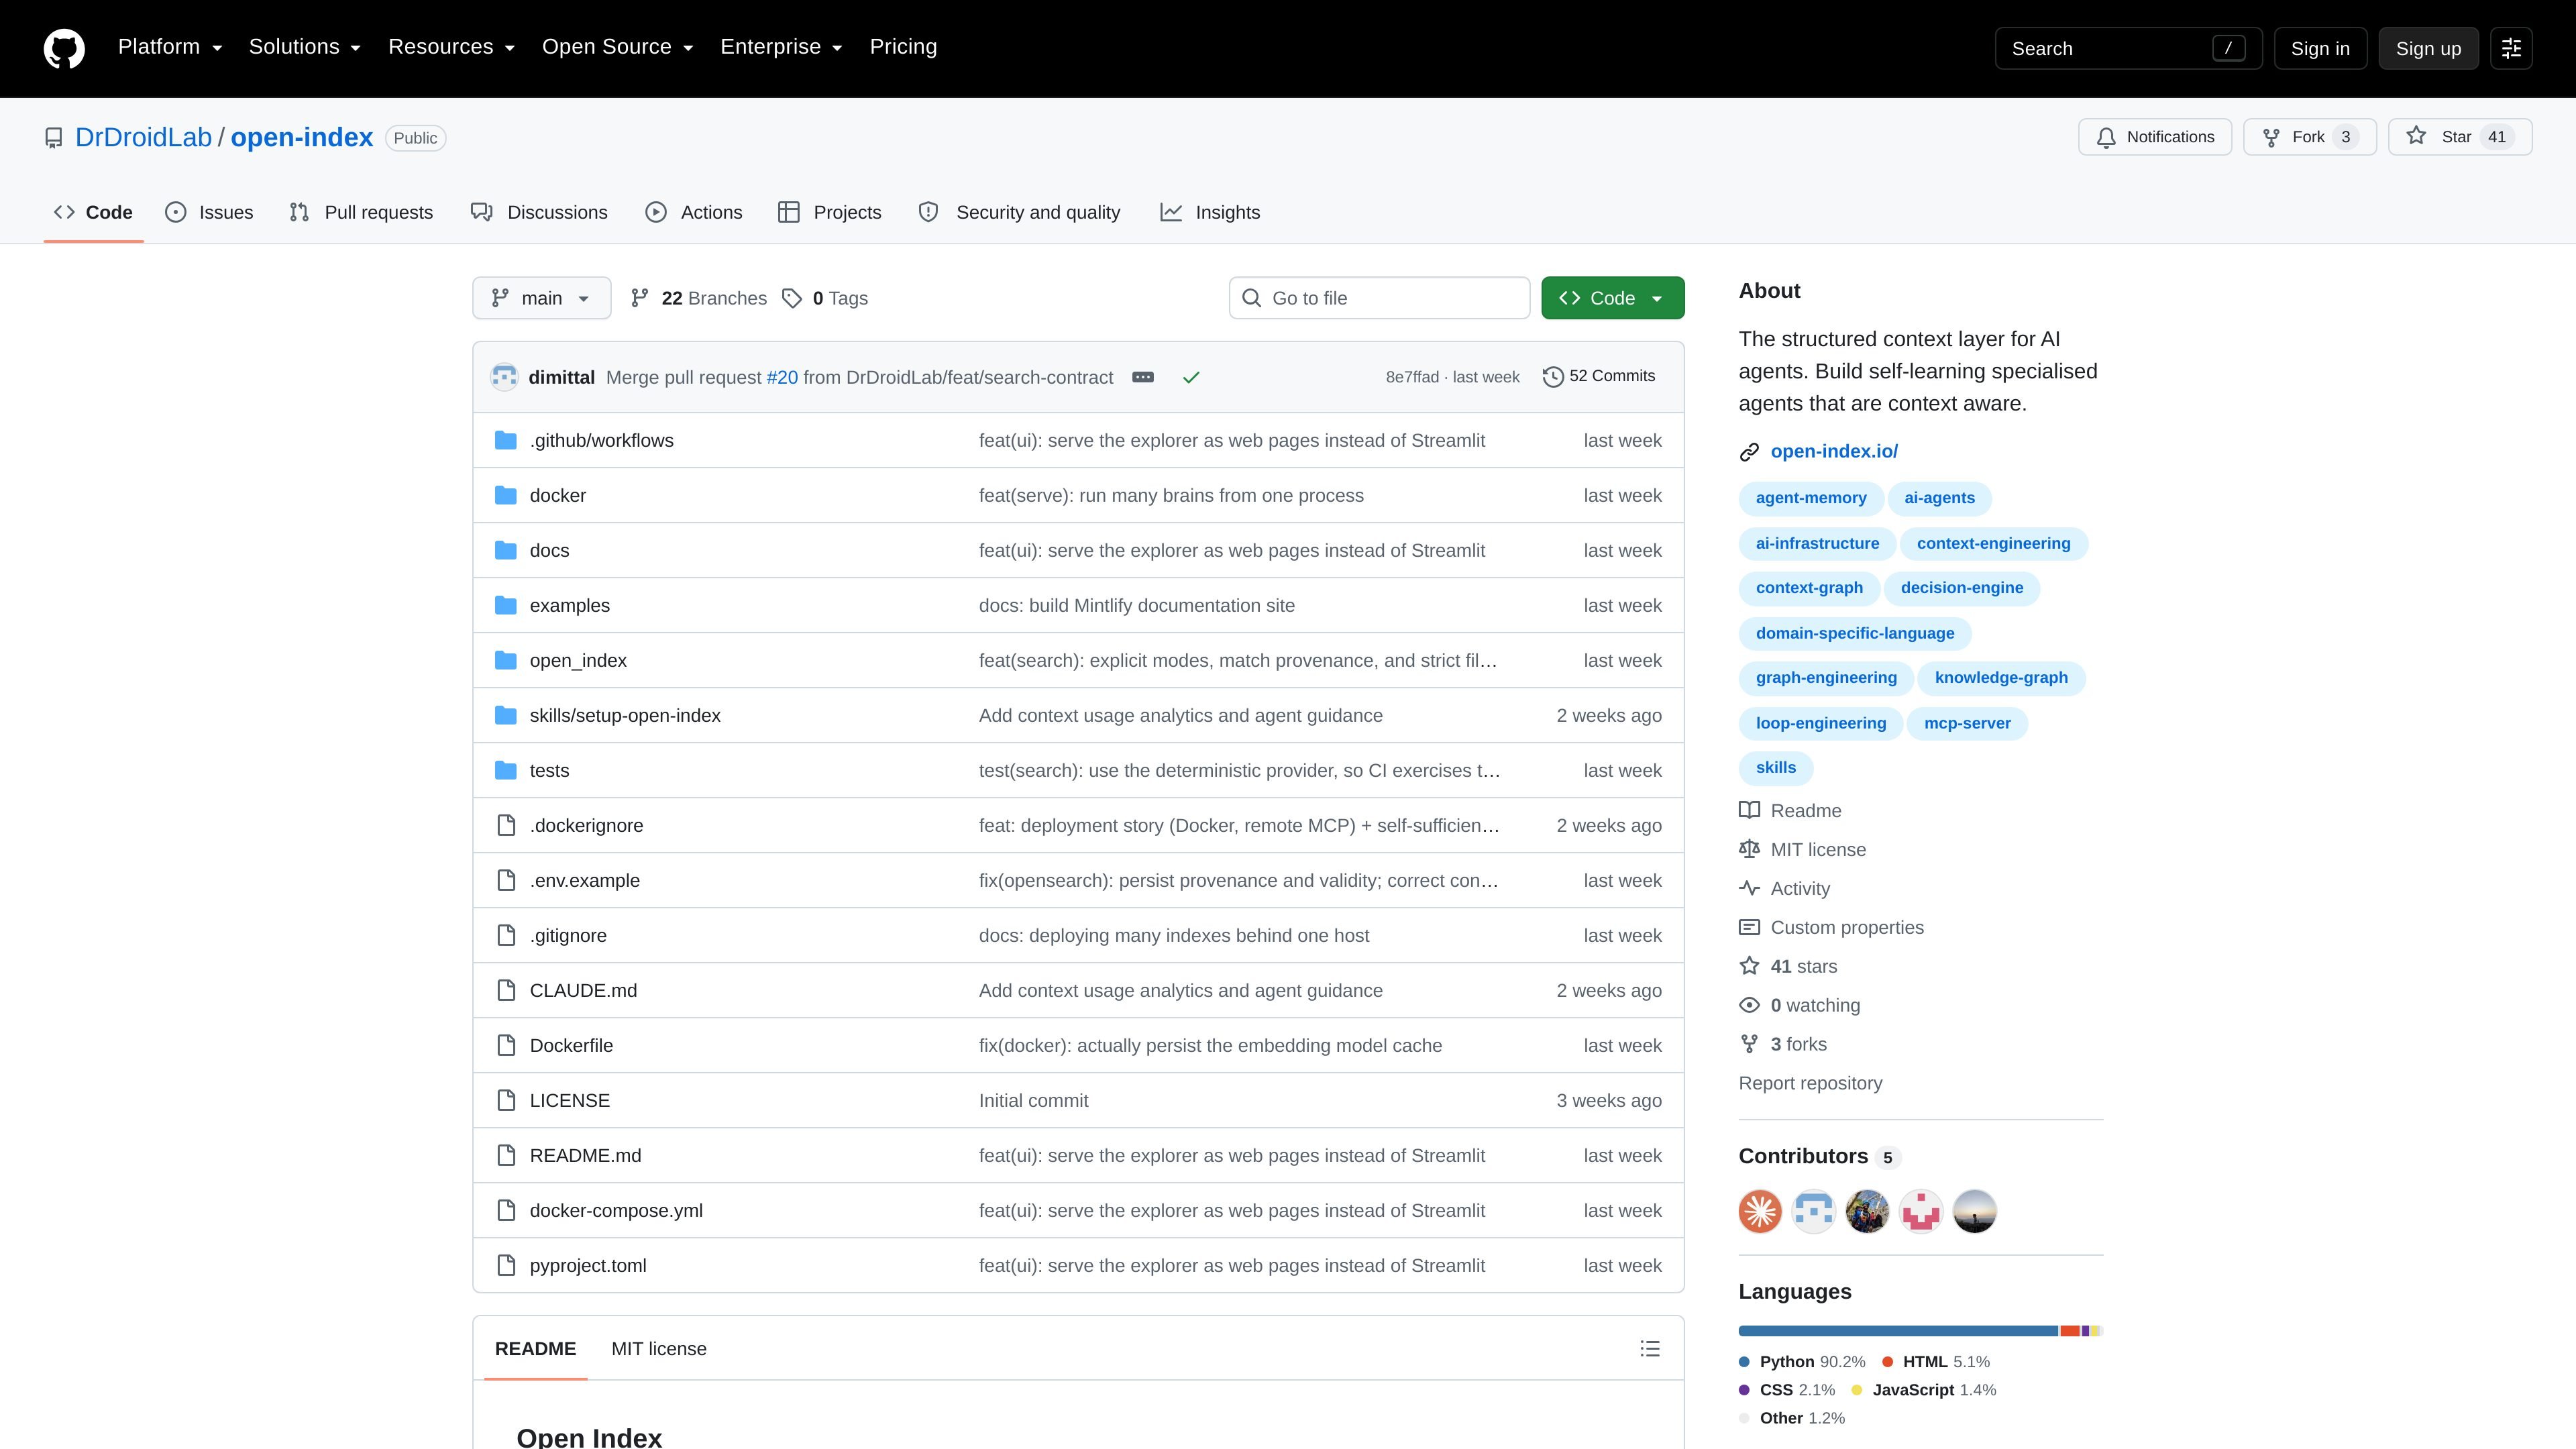Open the Projects tab
Screen dimensions: 2576x1449
tap(830, 212)
